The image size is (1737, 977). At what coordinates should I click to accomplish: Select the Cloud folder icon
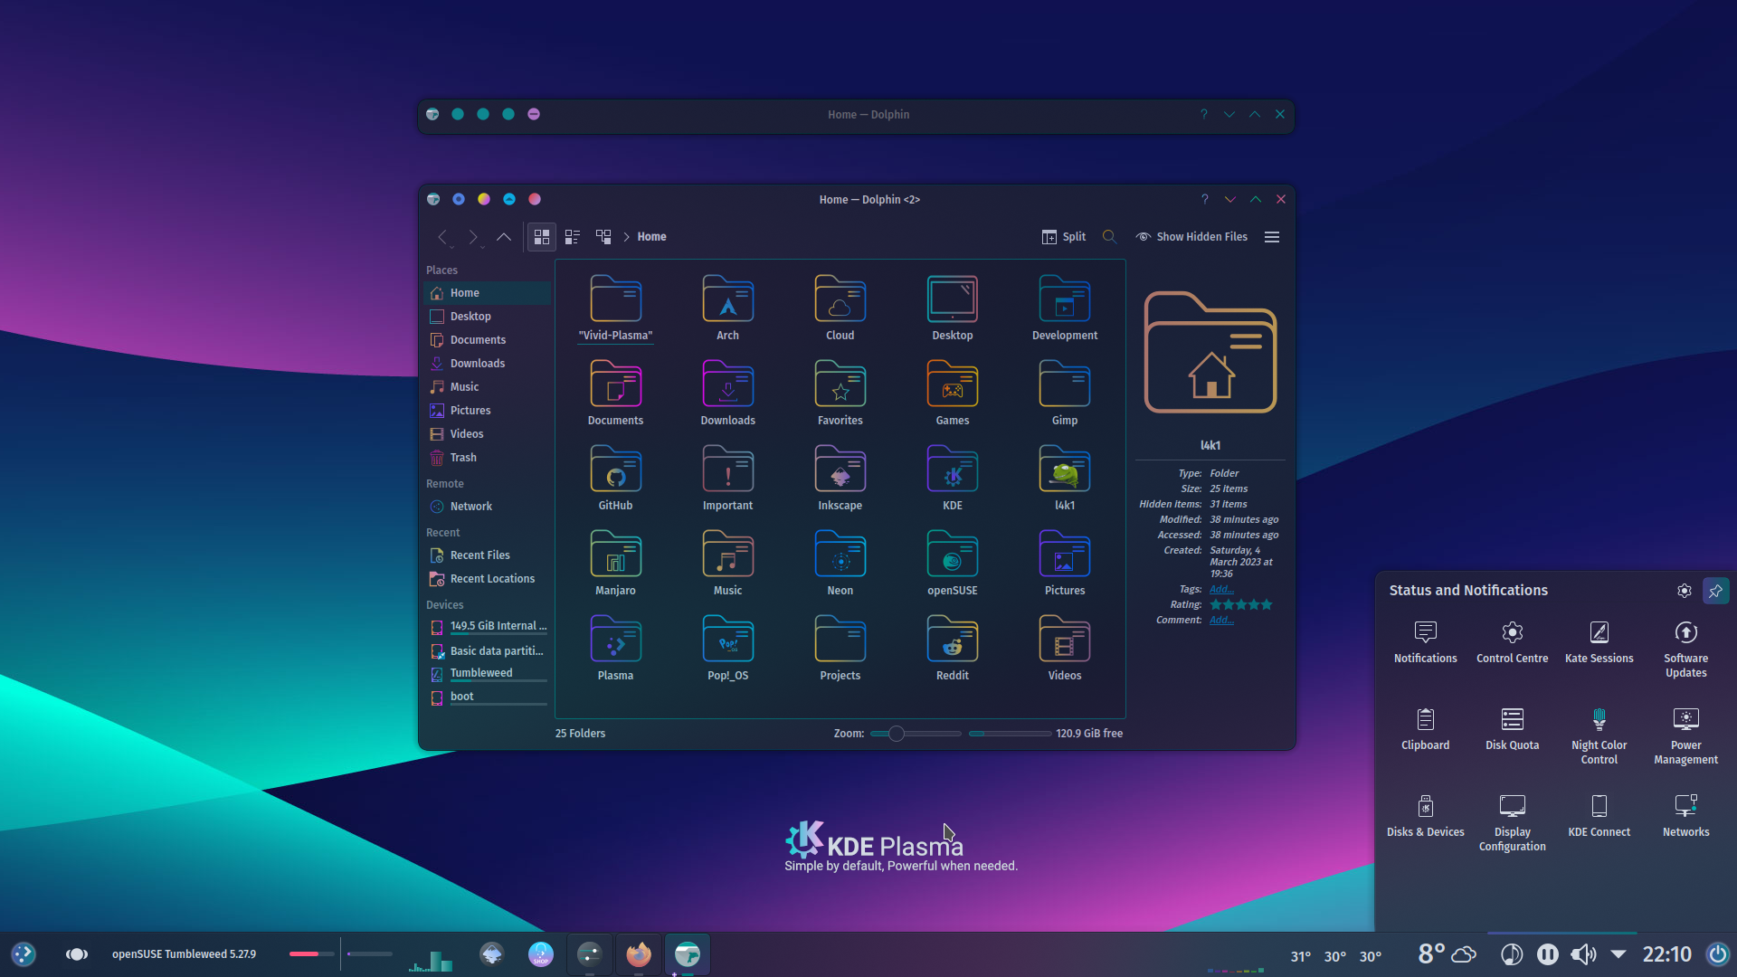coord(840,299)
